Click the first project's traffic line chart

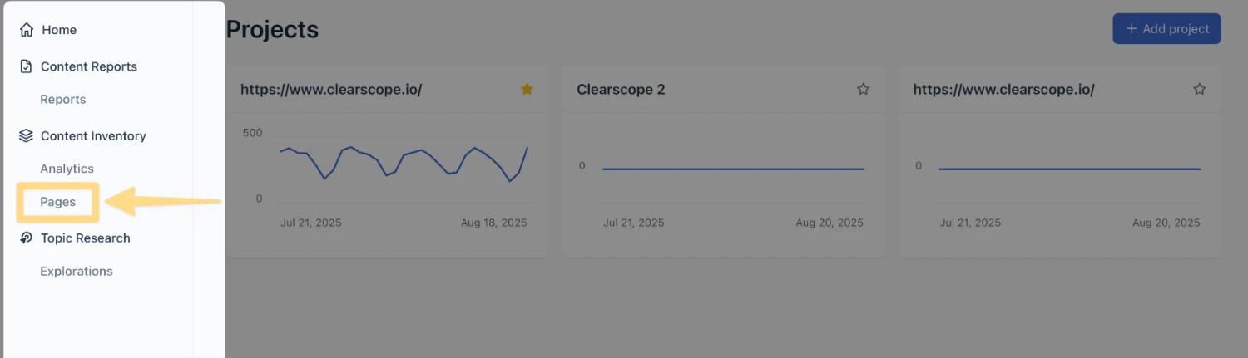pyautogui.click(x=404, y=164)
